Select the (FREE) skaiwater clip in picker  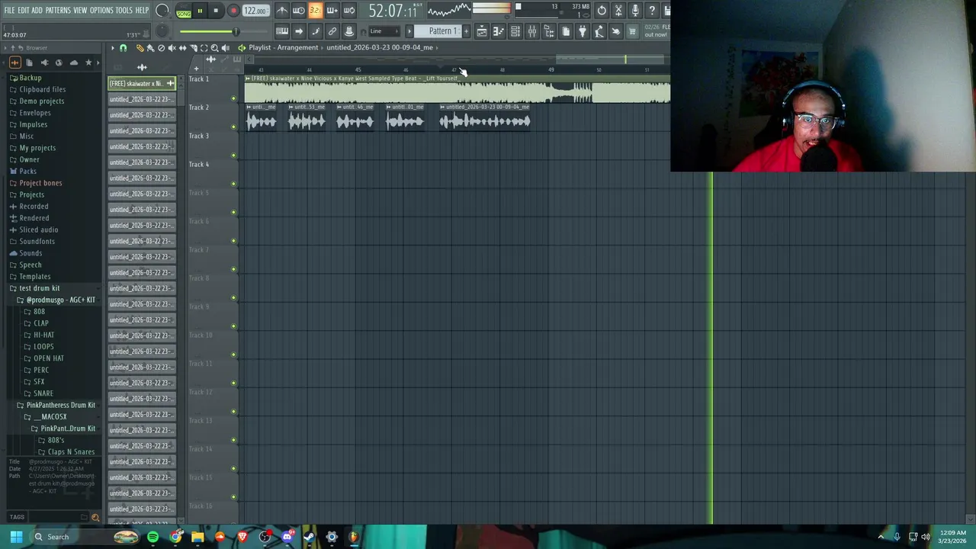click(141, 83)
